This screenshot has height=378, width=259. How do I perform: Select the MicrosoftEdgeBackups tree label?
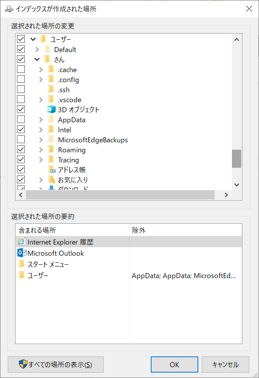pos(93,140)
